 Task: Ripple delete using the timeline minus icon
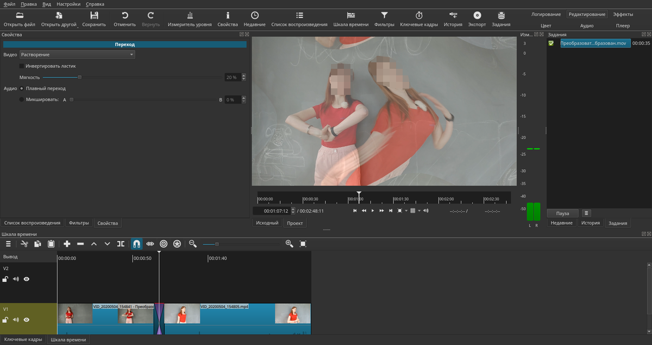point(80,244)
